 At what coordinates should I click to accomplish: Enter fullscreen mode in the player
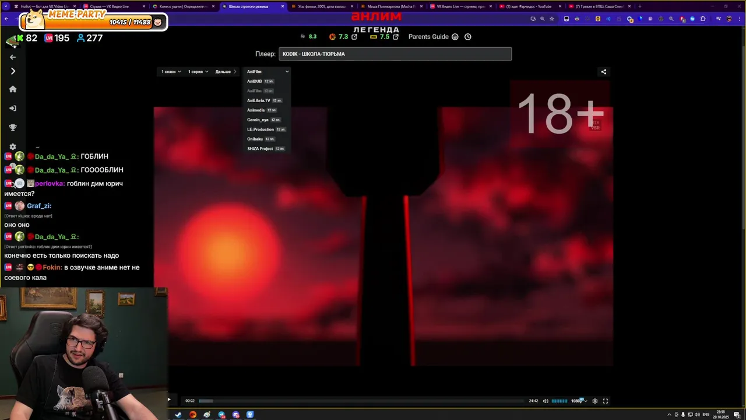(606, 401)
